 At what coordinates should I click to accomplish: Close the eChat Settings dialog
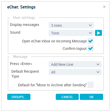104,7
